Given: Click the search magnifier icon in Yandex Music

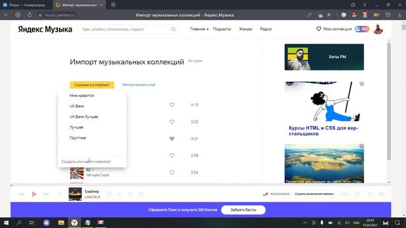Looking at the screenshot, I should tap(173, 29).
